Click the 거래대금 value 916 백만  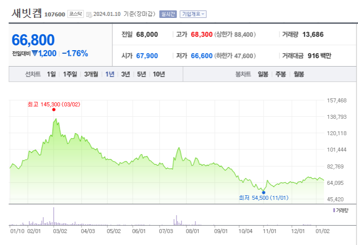[319, 56]
